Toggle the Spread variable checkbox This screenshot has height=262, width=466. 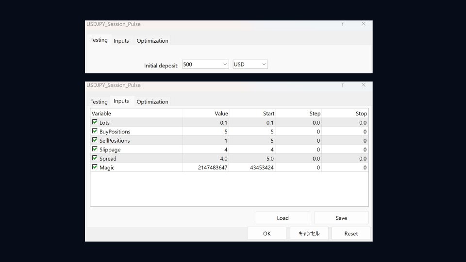pyautogui.click(x=95, y=158)
